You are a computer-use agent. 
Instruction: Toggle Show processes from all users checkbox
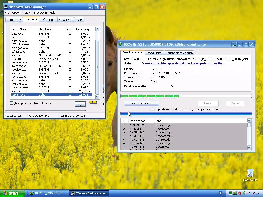(11, 103)
